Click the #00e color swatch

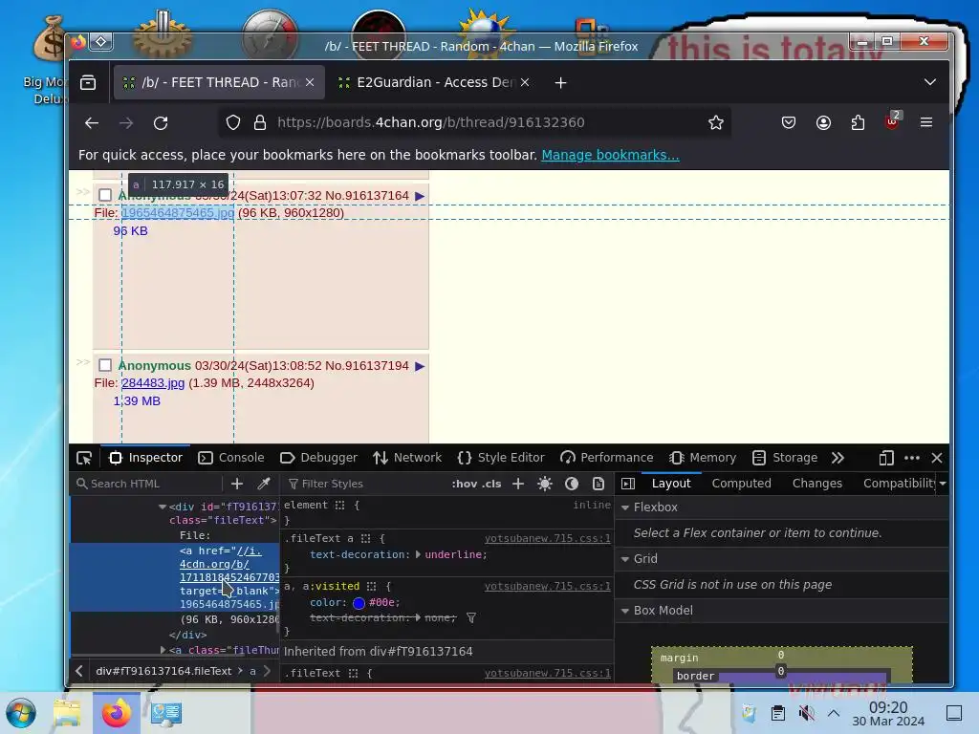coord(359,603)
